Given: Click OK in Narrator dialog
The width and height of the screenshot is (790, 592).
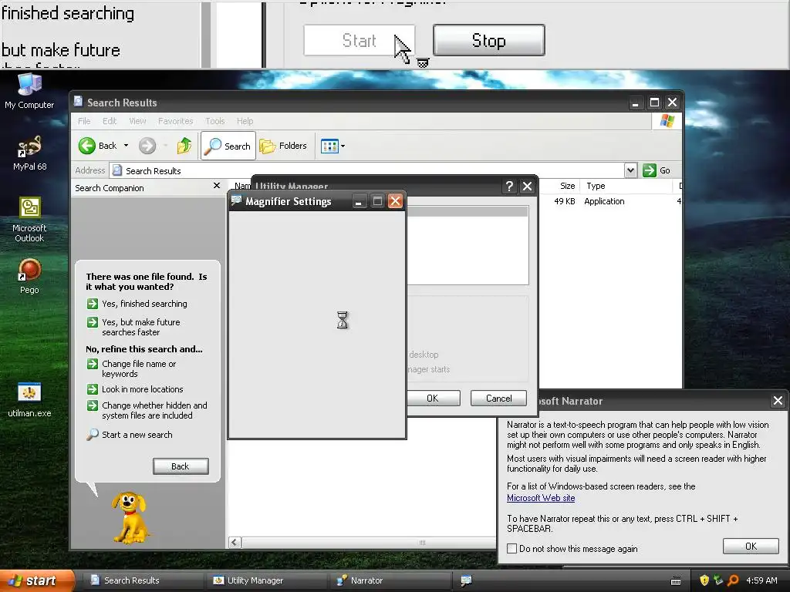Looking at the screenshot, I should [x=751, y=547].
